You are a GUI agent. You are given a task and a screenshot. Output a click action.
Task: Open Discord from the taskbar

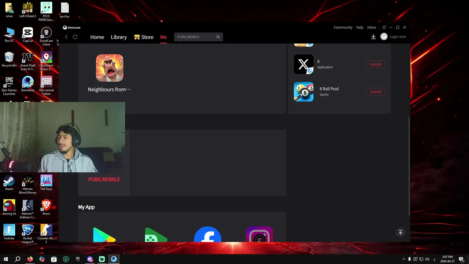(90, 259)
